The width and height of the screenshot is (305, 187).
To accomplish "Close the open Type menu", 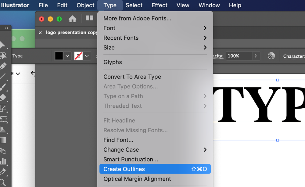I will pos(110,5).
